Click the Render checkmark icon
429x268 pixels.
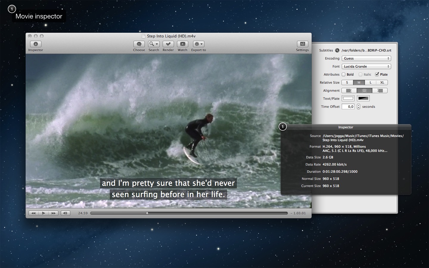click(x=168, y=44)
